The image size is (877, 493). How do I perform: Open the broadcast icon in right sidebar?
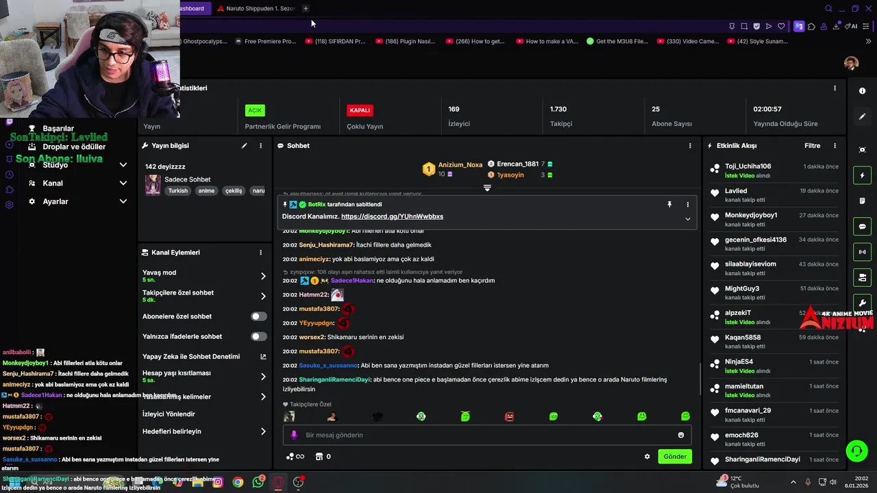[x=862, y=252]
